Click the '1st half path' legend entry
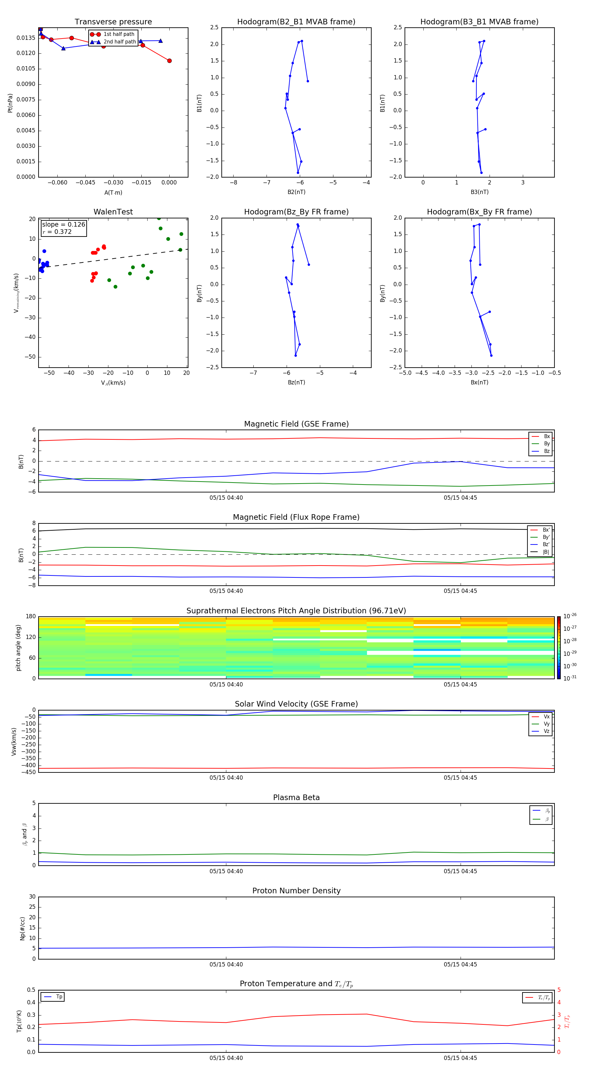 coord(112,34)
